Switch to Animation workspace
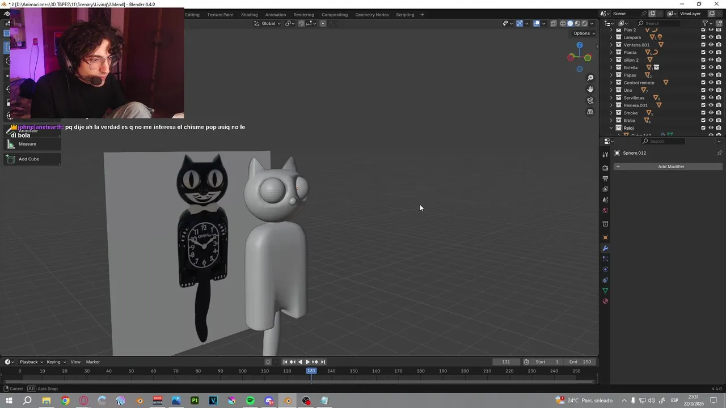Image resolution: width=726 pixels, height=408 pixels. (x=276, y=15)
